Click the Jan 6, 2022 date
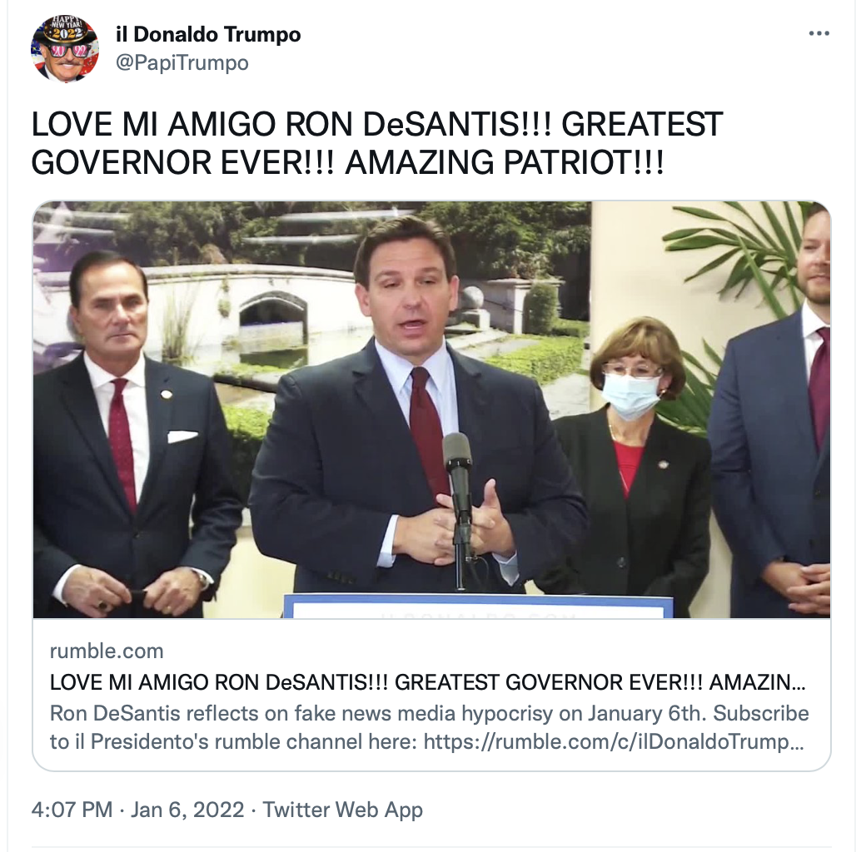Viewport: 861px width, 852px height. (x=187, y=810)
